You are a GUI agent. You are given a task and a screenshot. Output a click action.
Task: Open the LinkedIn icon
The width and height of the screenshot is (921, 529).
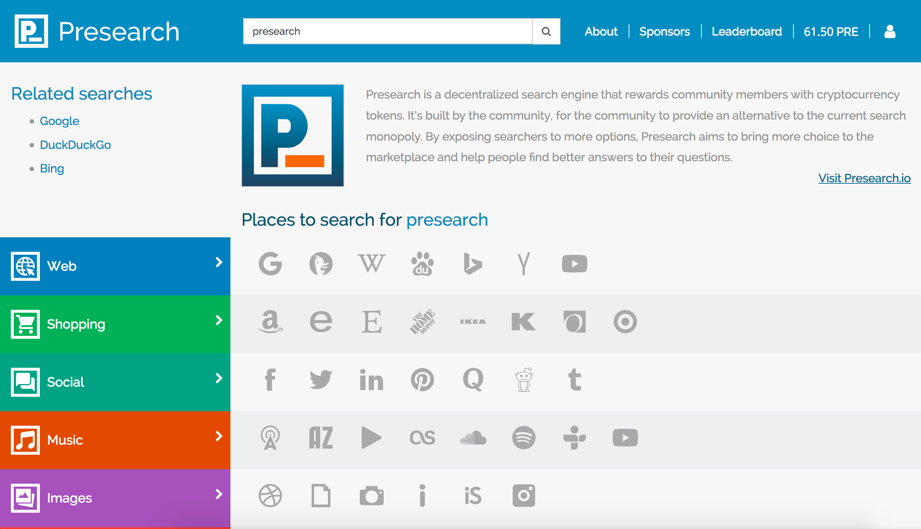tap(372, 380)
